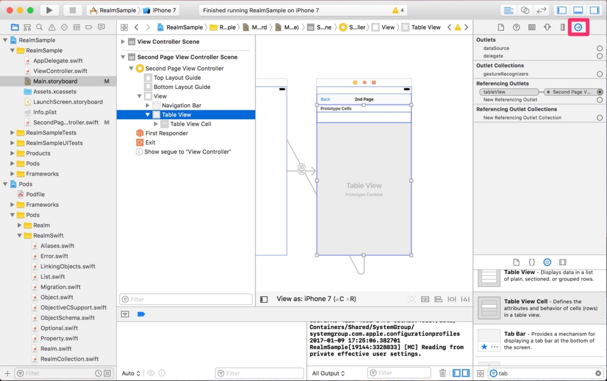Open the Connections inspector

578,27
